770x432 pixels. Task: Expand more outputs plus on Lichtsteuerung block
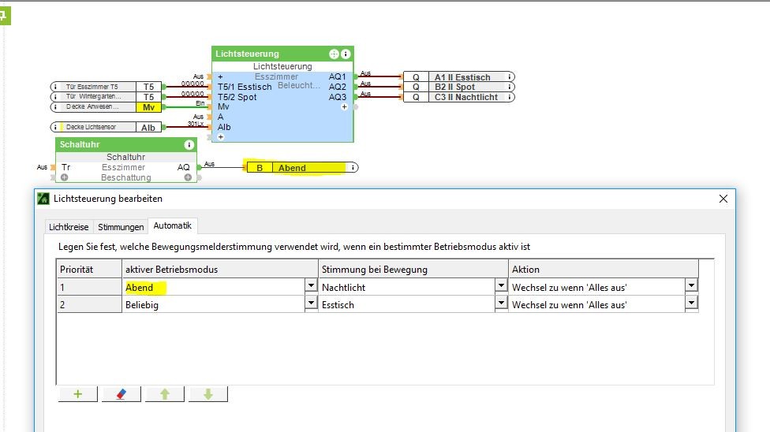click(x=344, y=107)
